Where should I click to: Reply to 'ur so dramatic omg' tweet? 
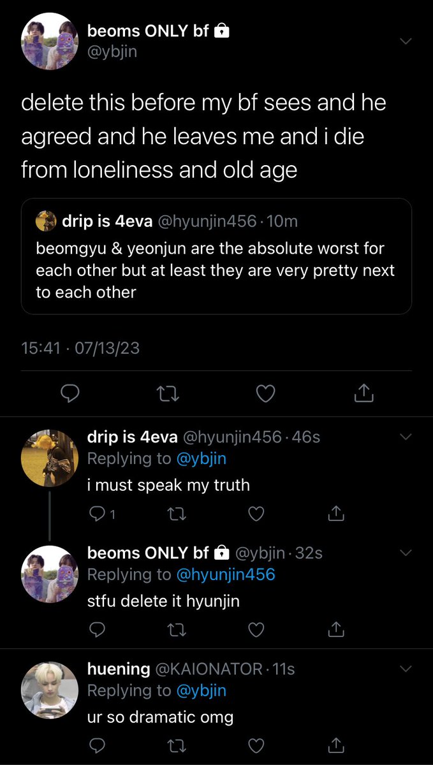96,746
